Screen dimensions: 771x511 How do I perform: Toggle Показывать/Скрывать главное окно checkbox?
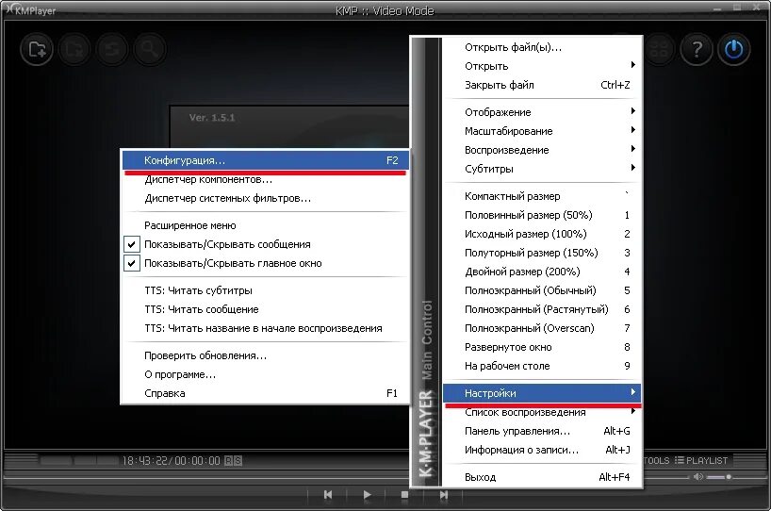[x=131, y=263]
